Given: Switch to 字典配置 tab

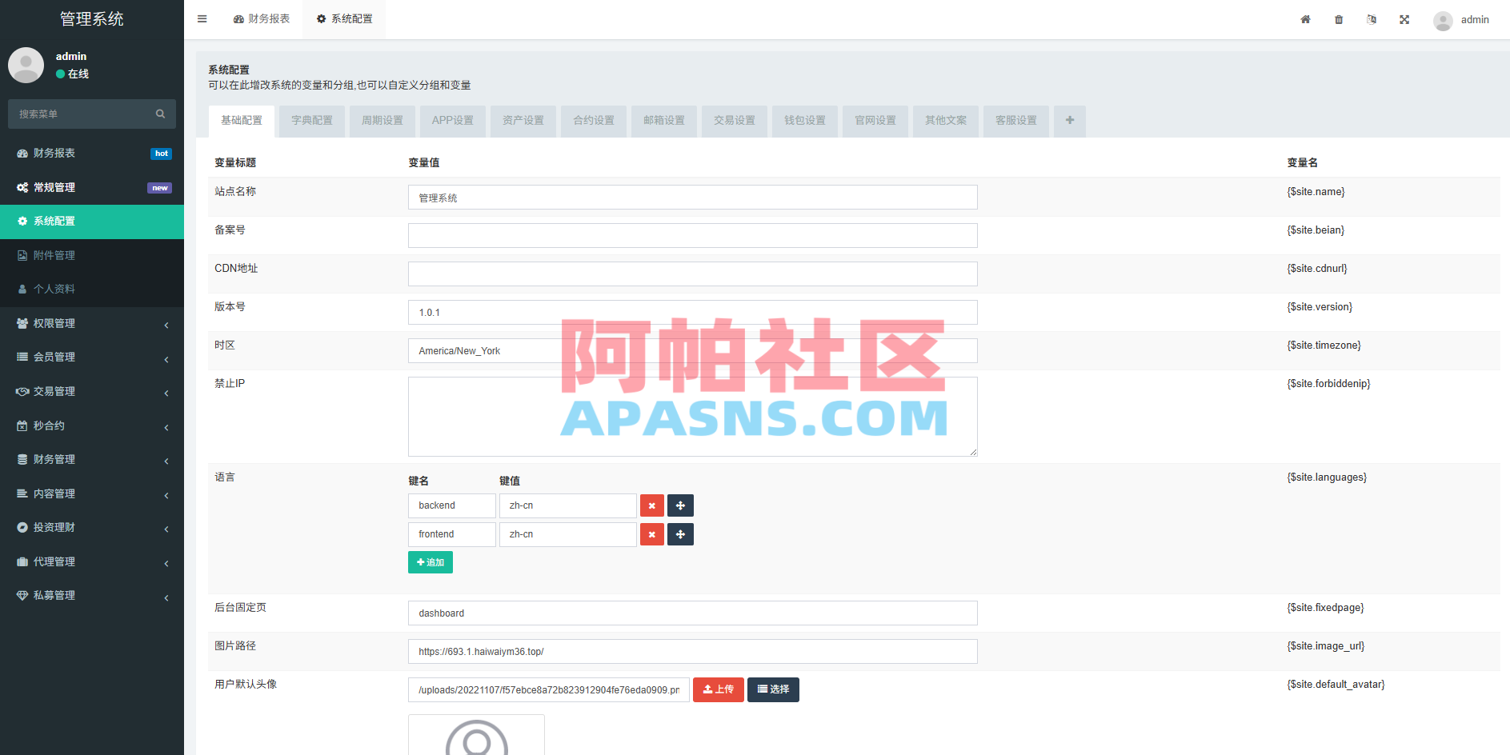Looking at the screenshot, I should pyautogui.click(x=312, y=121).
